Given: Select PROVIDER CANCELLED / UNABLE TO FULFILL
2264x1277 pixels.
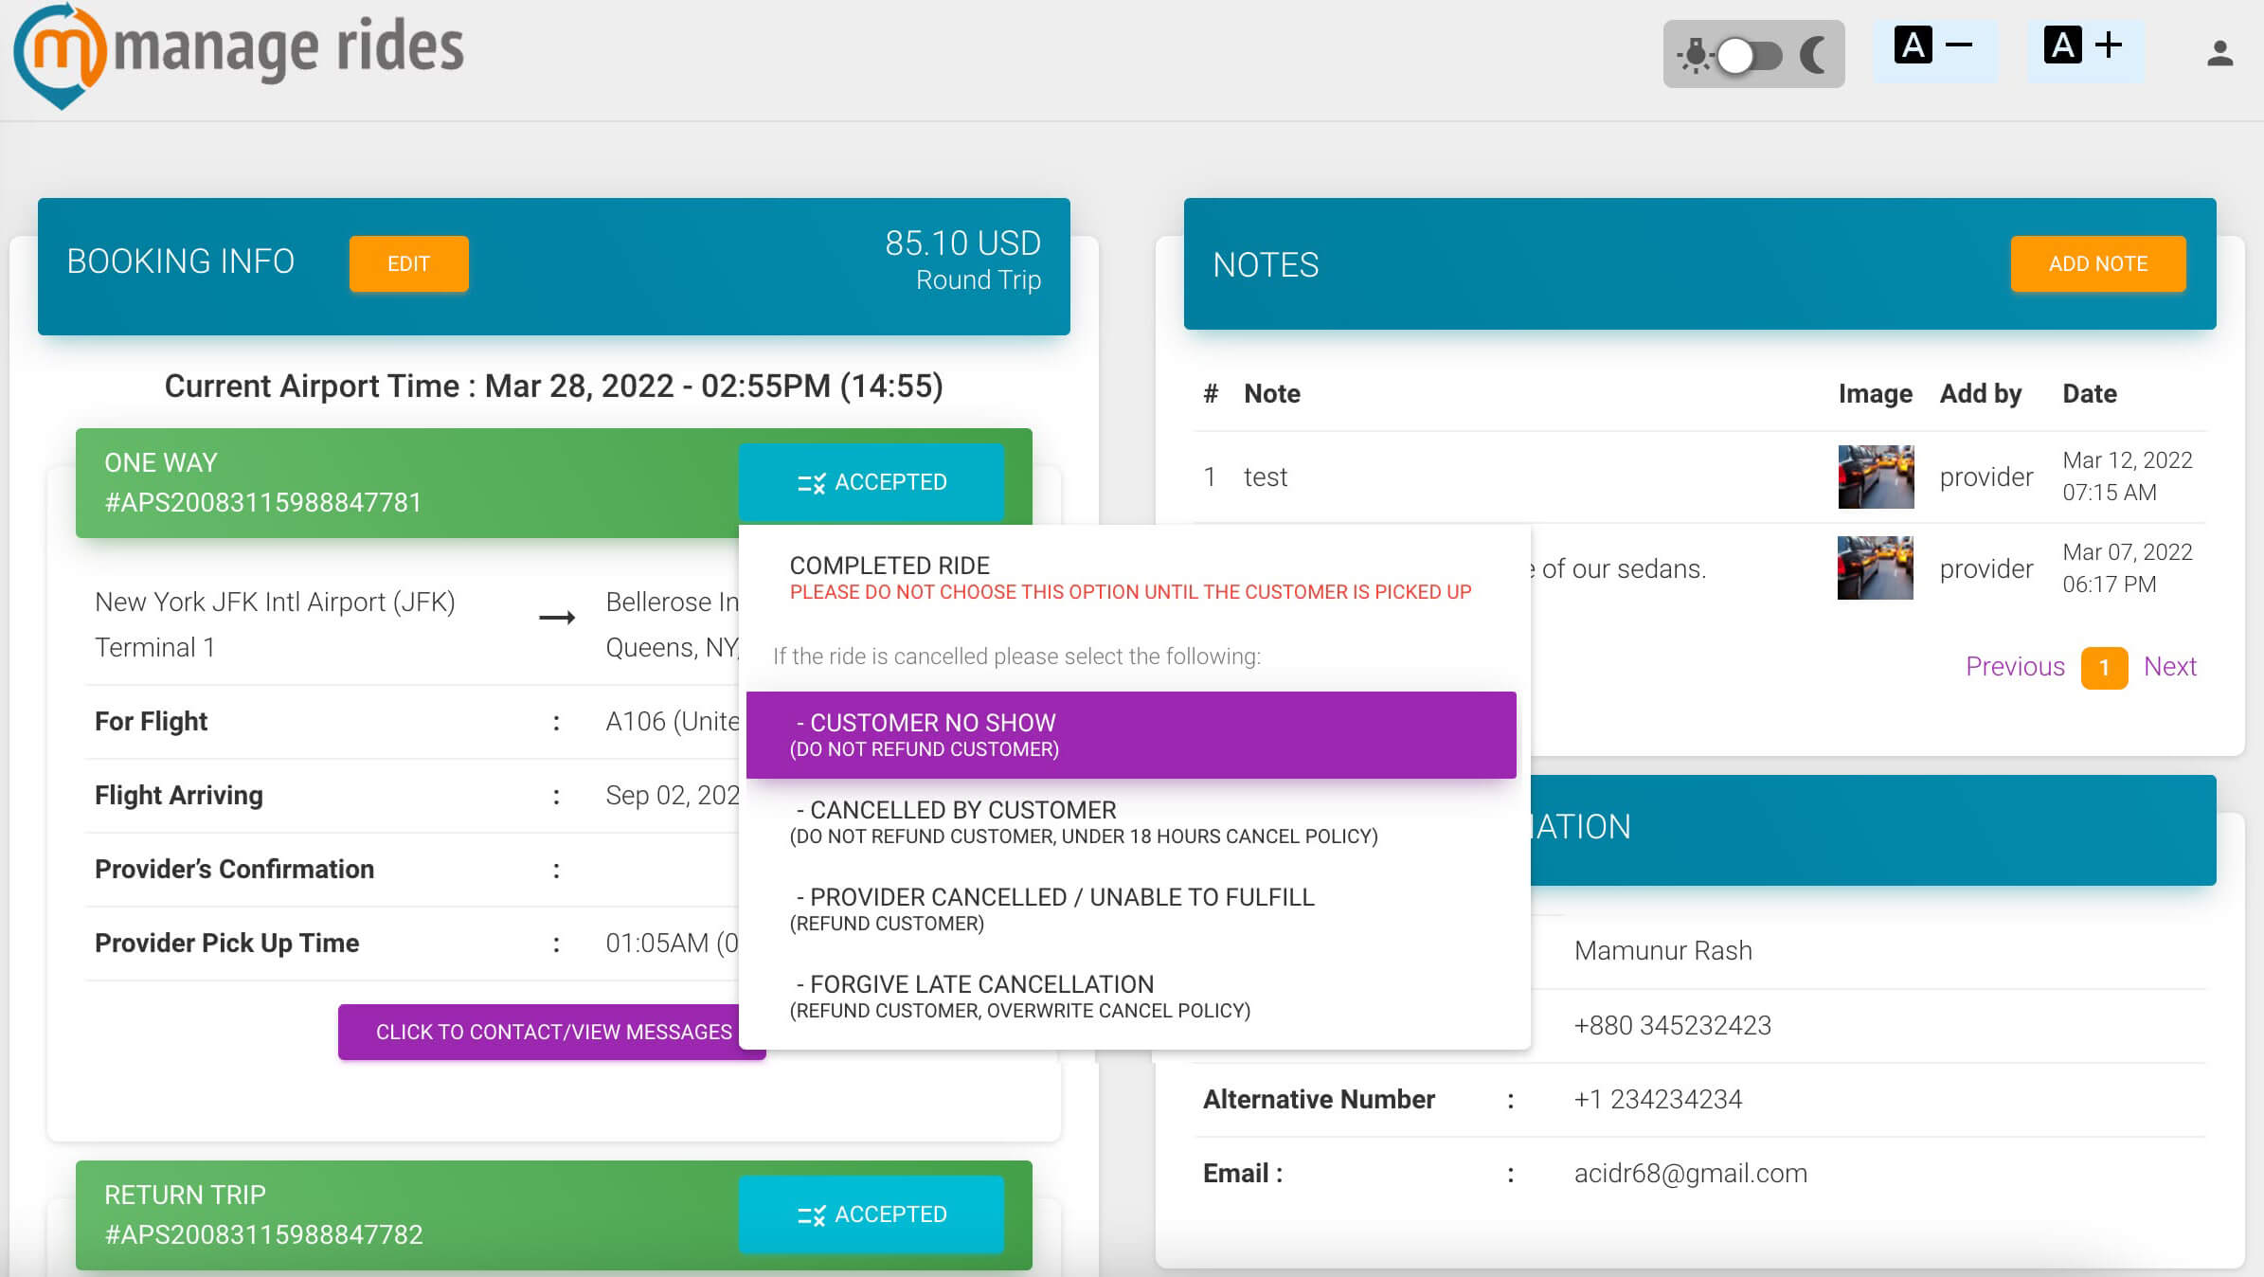Looking at the screenshot, I should pyautogui.click(x=1131, y=909).
